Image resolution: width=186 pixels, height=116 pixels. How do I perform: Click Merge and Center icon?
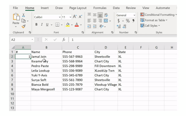coord(106,21)
